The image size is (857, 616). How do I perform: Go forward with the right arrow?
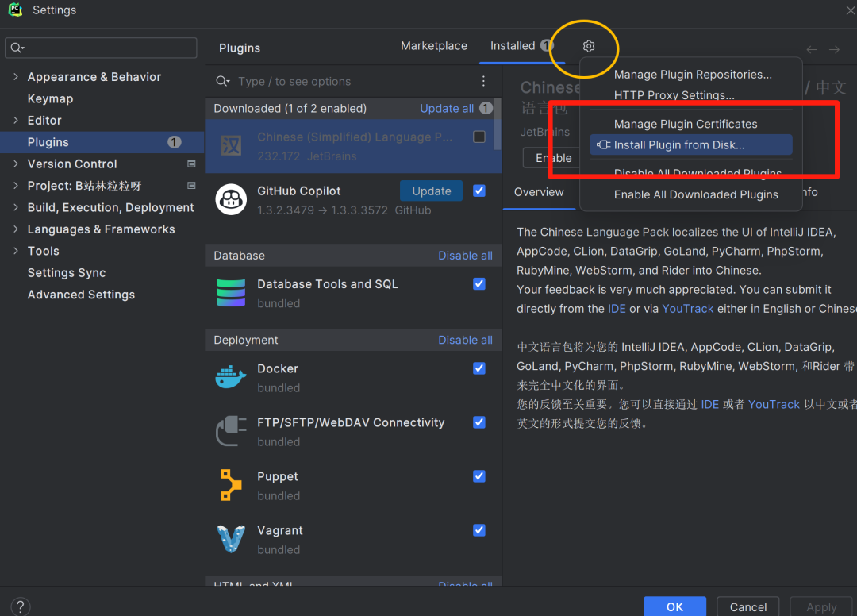[834, 50]
